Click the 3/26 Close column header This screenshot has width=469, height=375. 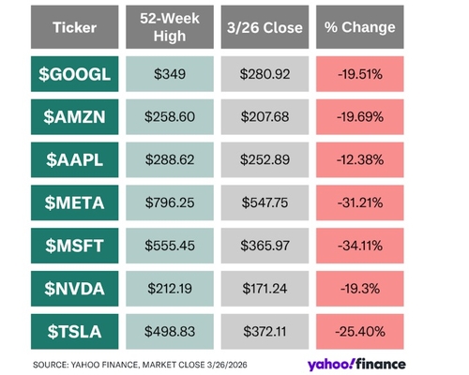tap(265, 27)
